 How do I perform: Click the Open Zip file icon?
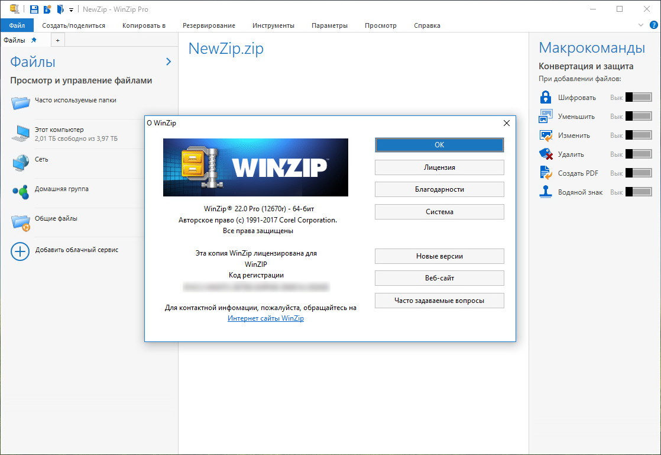pos(60,9)
